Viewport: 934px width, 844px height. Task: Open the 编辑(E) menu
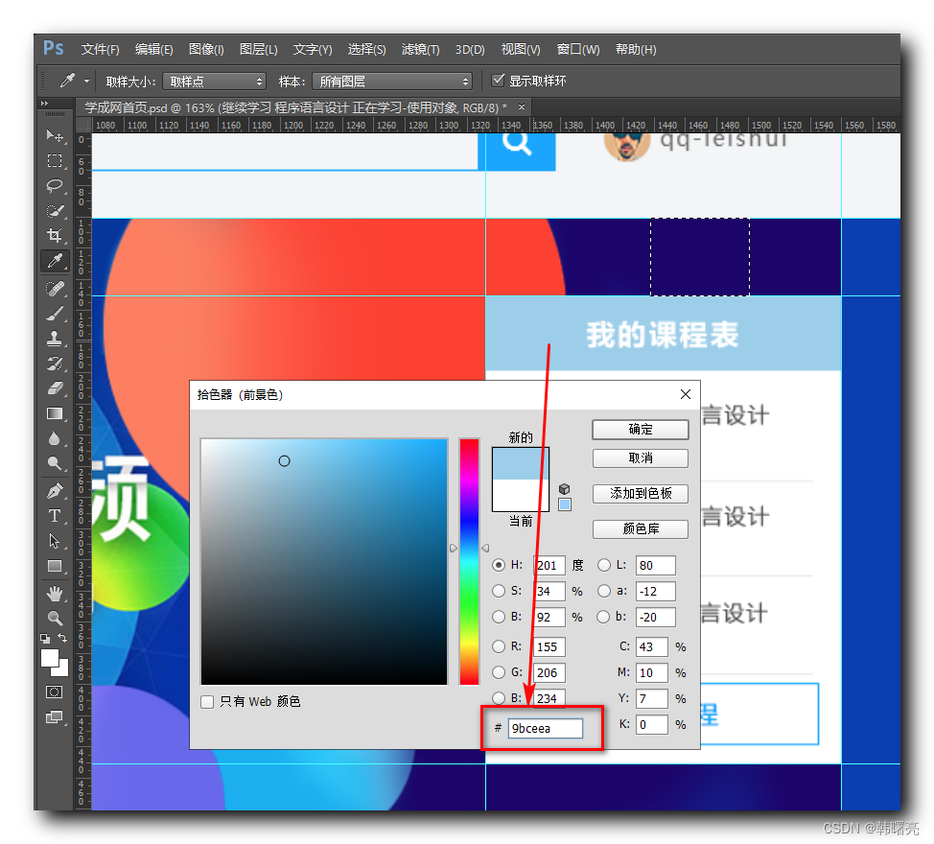[153, 50]
